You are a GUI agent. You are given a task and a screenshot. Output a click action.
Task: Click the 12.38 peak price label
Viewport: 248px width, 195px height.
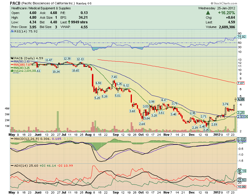pos(67,59)
